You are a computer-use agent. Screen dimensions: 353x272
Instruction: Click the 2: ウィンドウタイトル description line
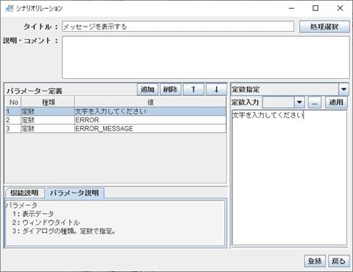[46, 223]
